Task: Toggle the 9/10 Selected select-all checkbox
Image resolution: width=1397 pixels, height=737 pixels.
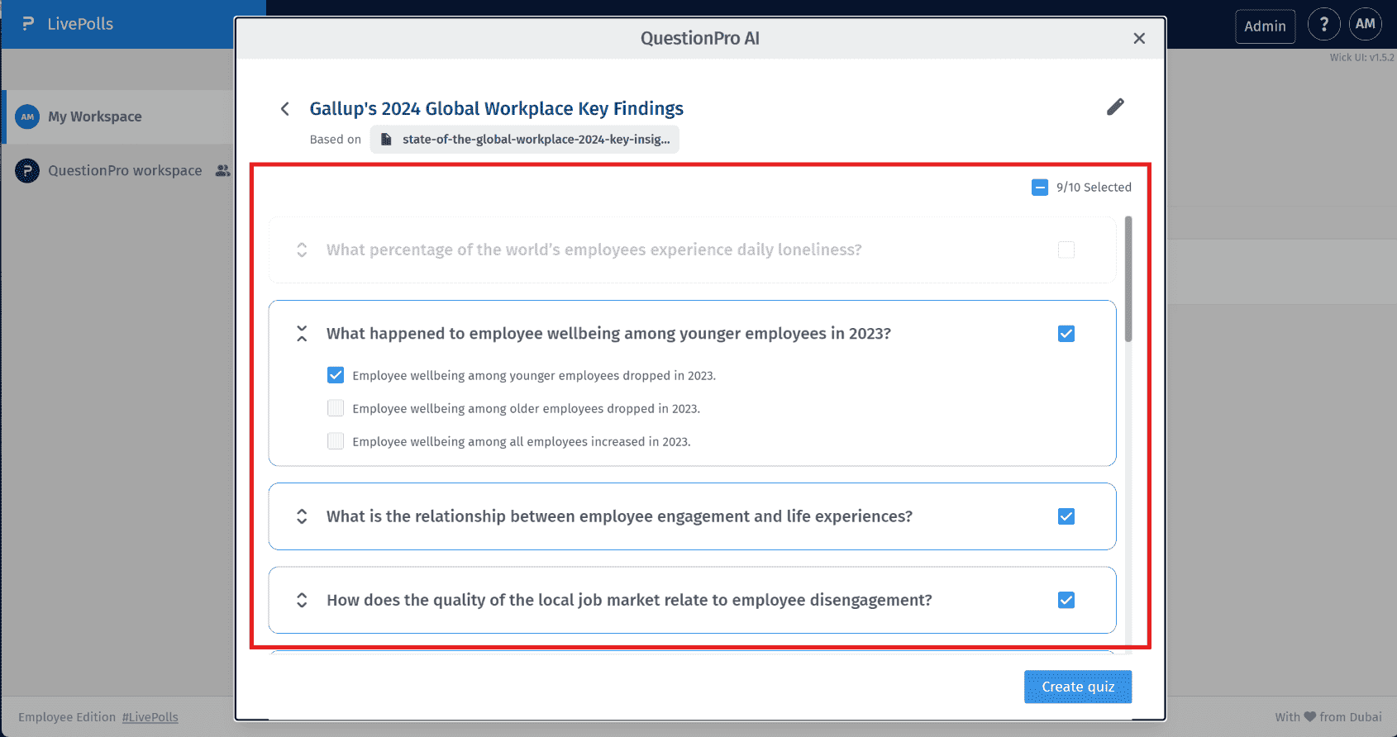Action: click(x=1040, y=188)
